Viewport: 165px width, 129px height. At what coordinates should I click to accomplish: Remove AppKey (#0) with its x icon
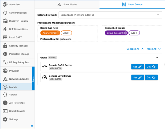[58, 33]
